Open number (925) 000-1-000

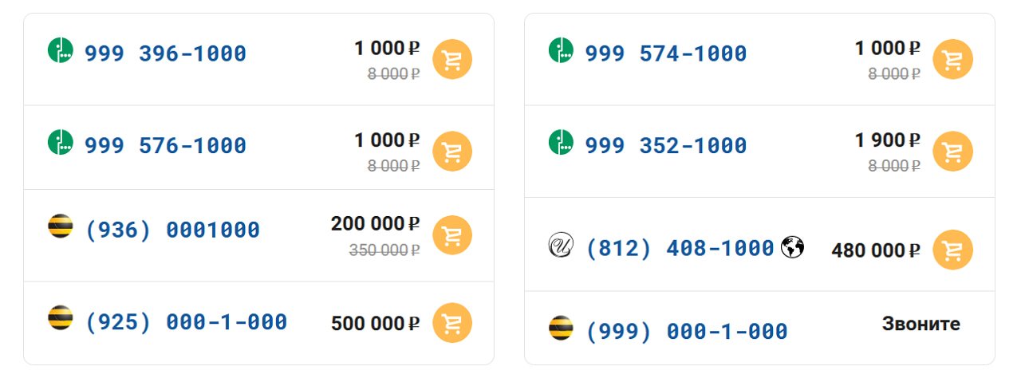[x=186, y=322]
